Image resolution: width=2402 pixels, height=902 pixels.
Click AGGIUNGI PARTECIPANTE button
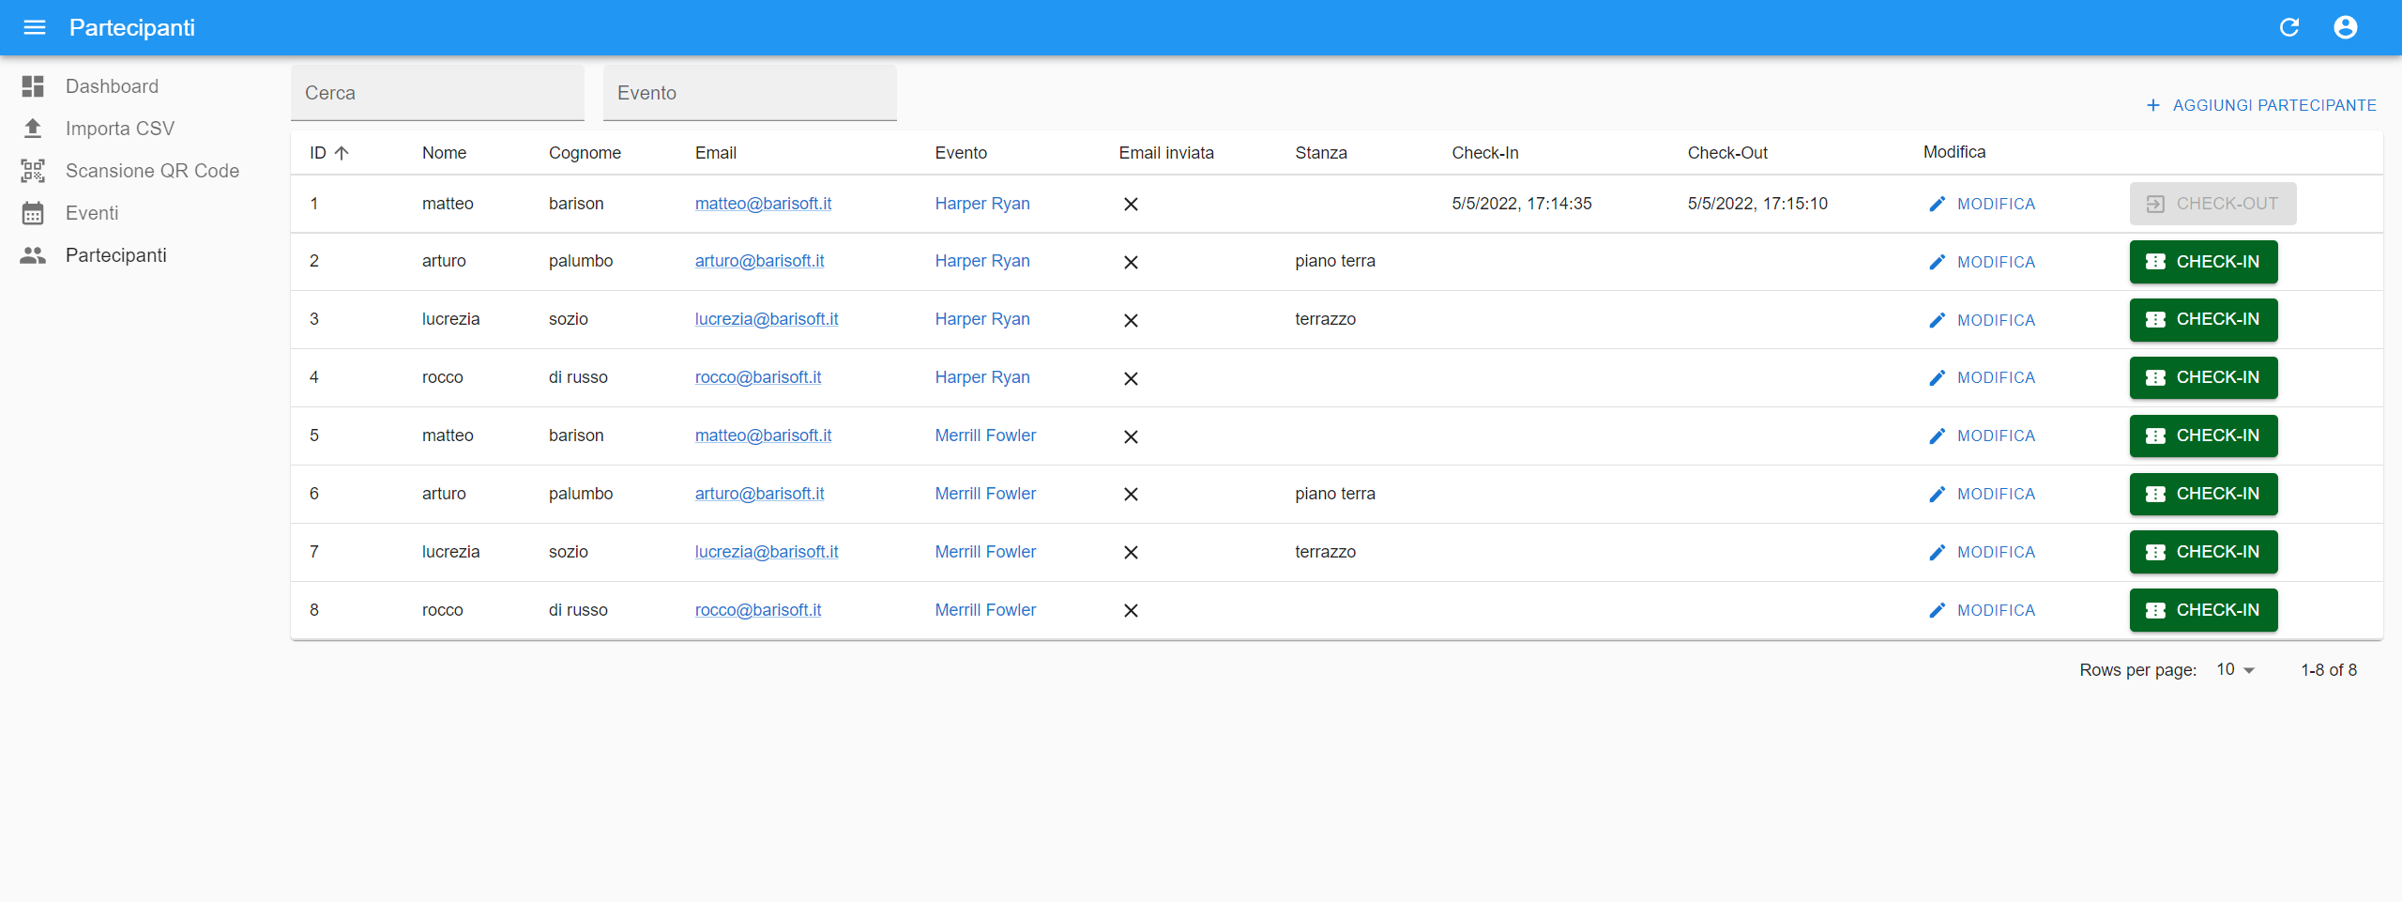(x=2261, y=105)
